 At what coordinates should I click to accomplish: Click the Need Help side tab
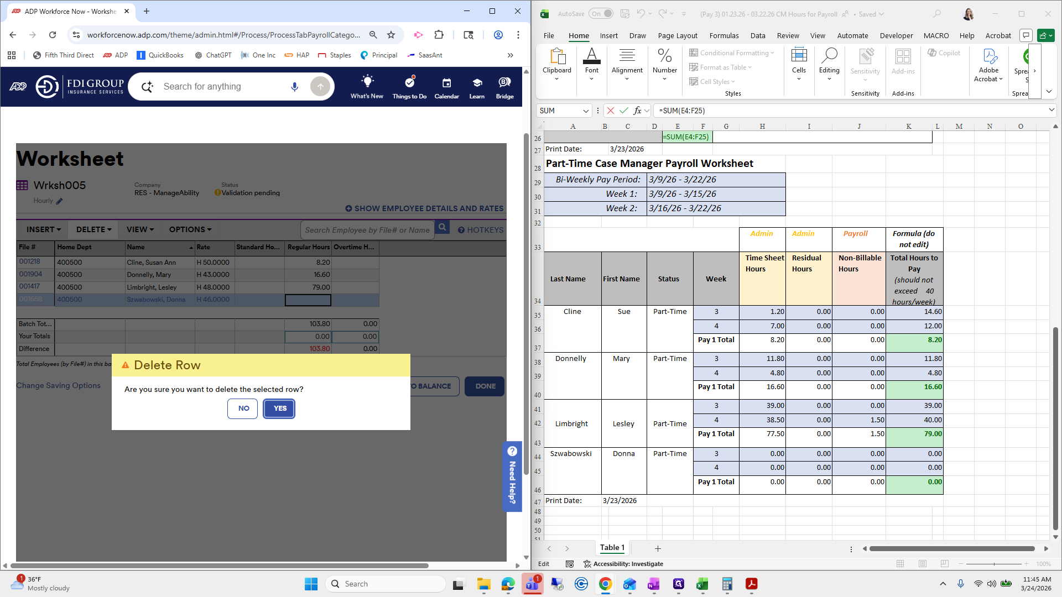tap(512, 476)
